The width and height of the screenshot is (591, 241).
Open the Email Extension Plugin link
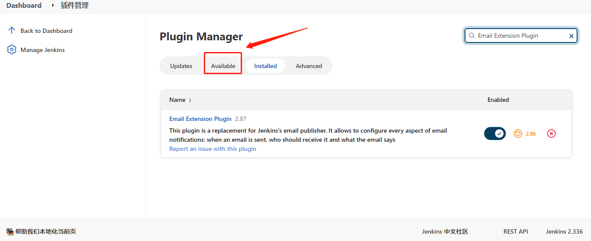point(200,119)
